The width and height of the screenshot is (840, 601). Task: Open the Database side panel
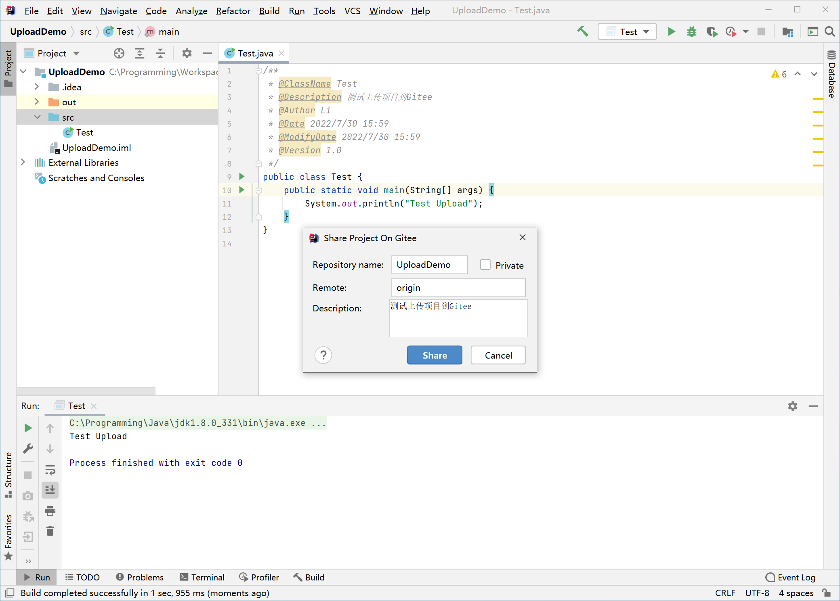[832, 75]
